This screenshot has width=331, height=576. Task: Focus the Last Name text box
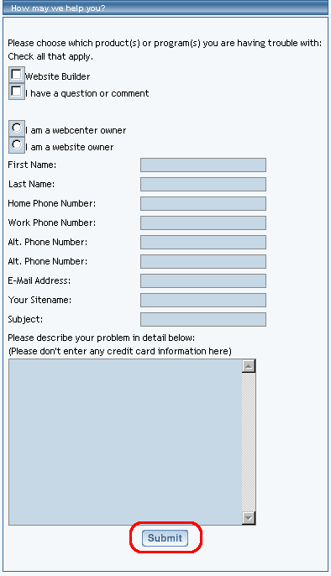pos(203,185)
